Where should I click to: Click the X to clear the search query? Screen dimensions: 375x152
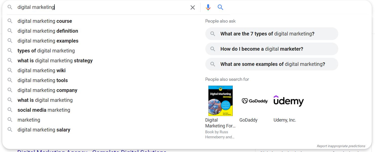pyautogui.click(x=192, y=7)
